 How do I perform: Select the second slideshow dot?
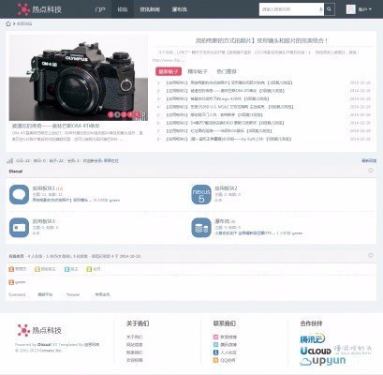(x=117, y=114)
